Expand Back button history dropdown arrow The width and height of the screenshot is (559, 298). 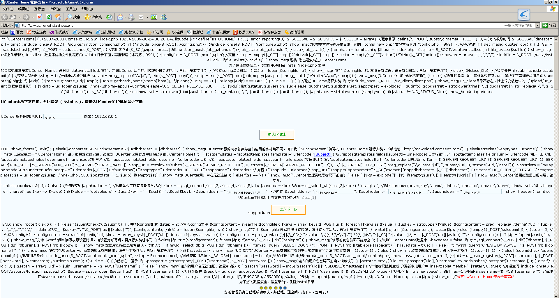(20, 17)
